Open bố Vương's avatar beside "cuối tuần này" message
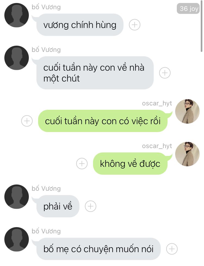204x266 pixels. coord(17,58)
